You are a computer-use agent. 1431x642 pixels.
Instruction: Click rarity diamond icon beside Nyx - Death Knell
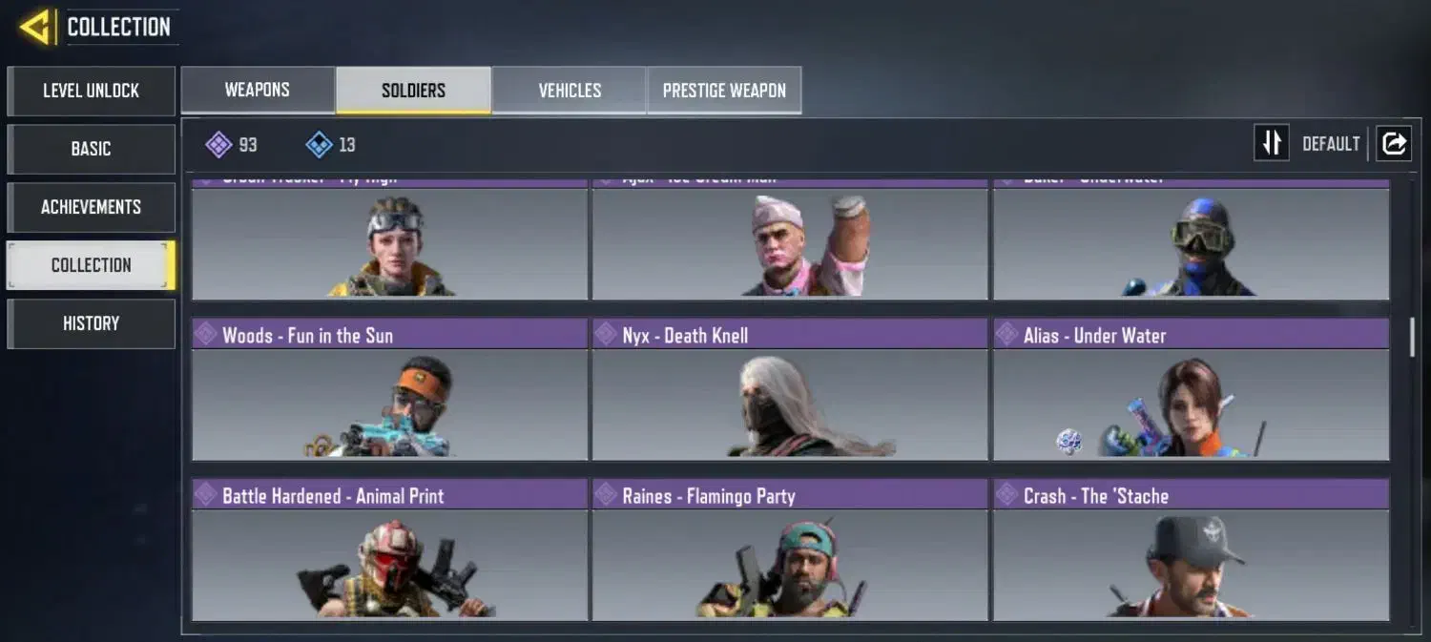[x=605, y=334]
